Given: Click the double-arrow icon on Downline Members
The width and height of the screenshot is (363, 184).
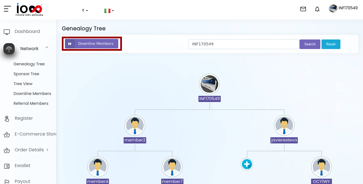Looking at the screenshot, I should click(x=70, y=44).
